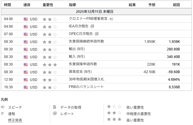Click the 2025年12月11日 木曜日 date row

click(x=94, y=12)
